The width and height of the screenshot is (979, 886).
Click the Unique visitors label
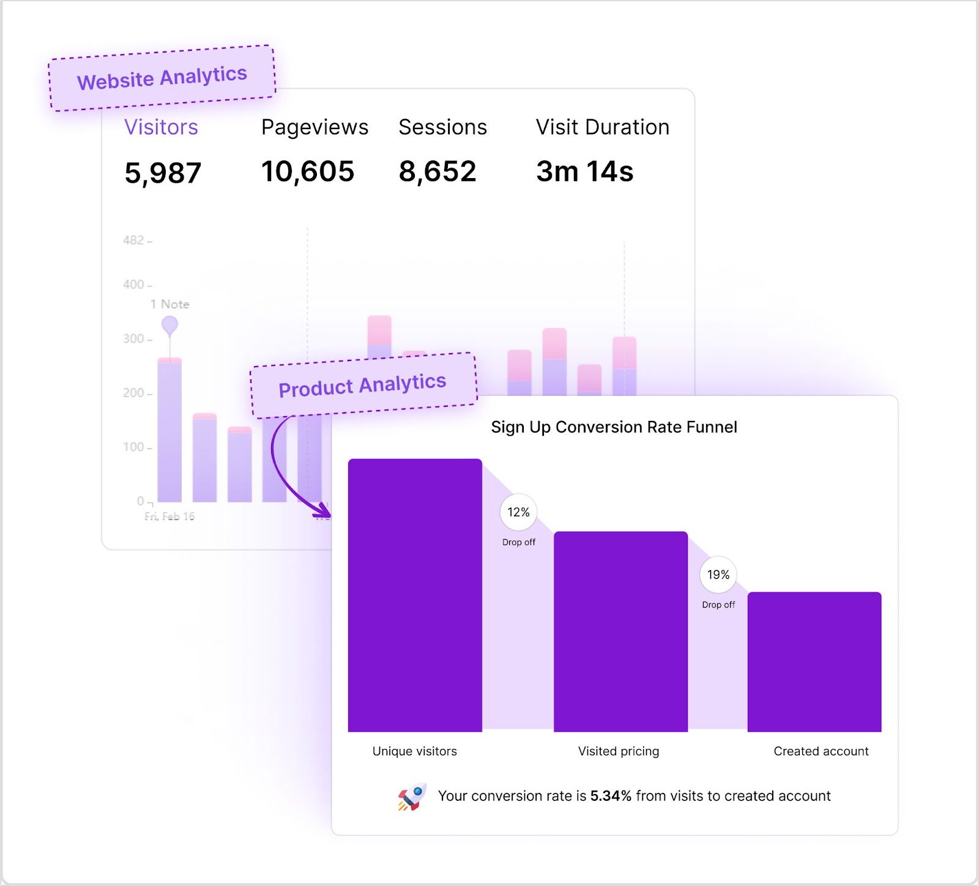(x=415, y=751)
